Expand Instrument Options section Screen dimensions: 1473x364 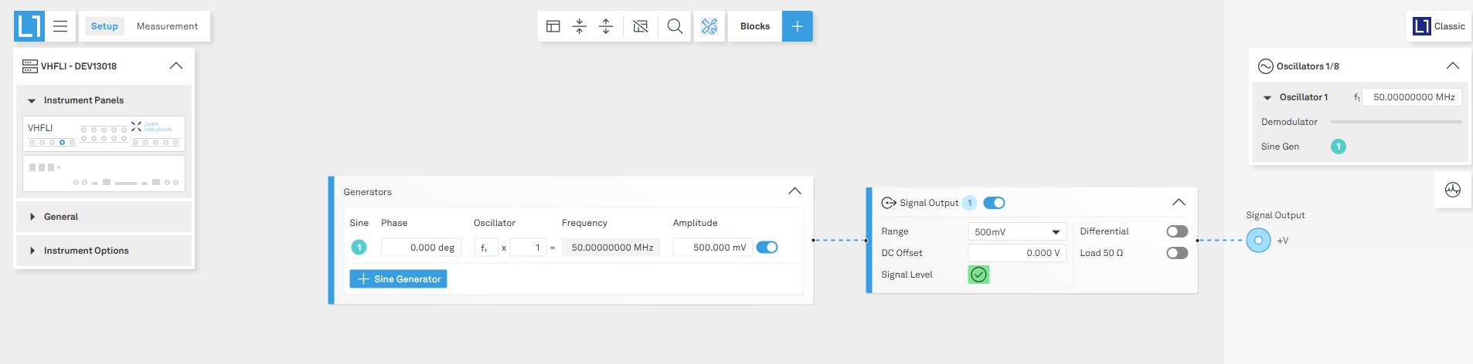pyautogui.click(x=86, y=251)
